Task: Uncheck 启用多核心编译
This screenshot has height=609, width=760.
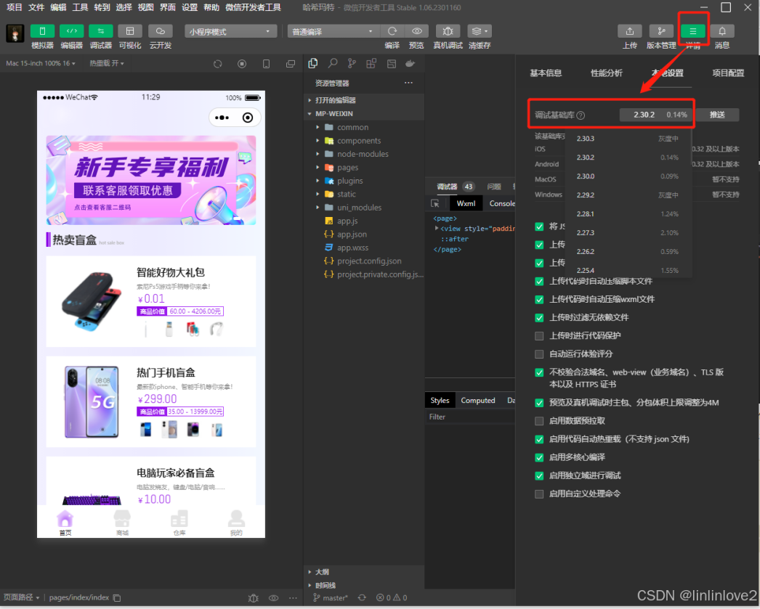Action: [x=539, y=457]
